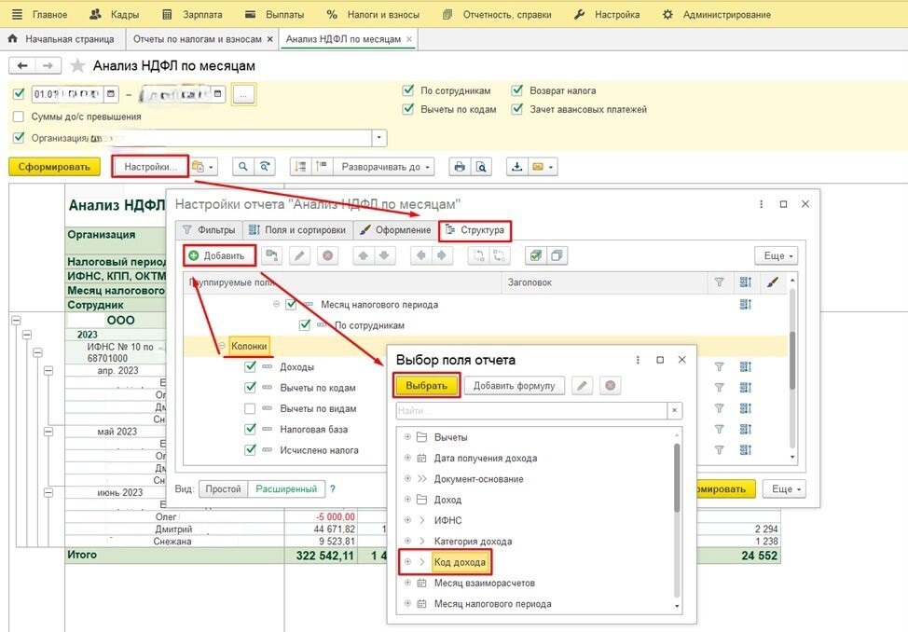This screenshot has width=908, height=632.
Task: Open Разворачивать до dropdown
Action: 383,167
